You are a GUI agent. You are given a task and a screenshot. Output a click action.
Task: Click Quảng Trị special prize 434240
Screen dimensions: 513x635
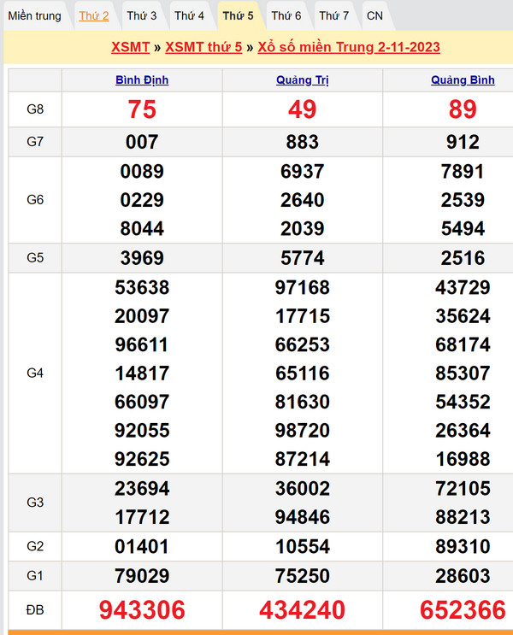tap(303, 609)
